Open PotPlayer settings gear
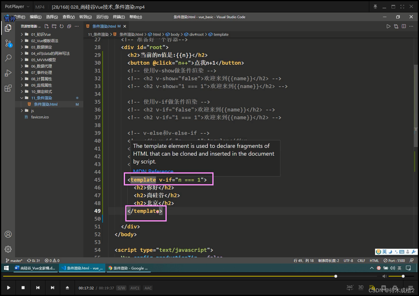Viewport: 419px width, 296px height. [x=394, y=288]
